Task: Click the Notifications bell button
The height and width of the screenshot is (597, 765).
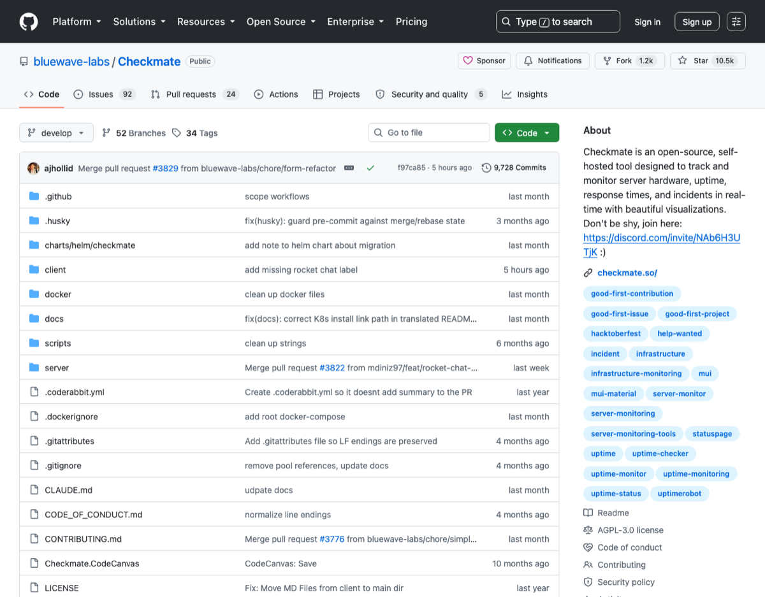Action: 553,61
